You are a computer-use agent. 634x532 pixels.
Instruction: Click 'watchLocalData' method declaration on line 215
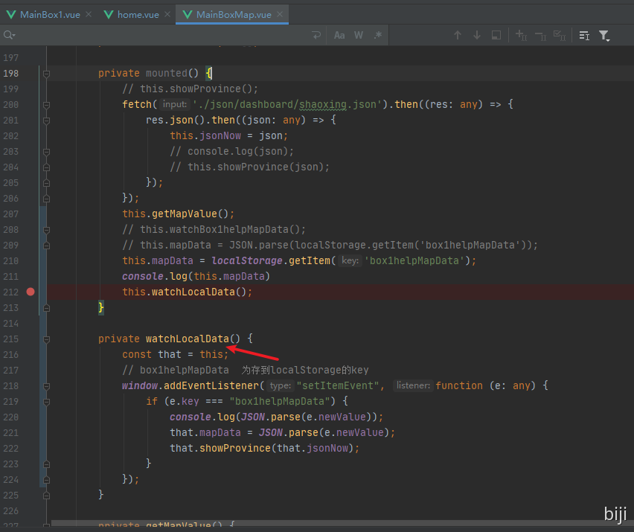pos(188,339)
